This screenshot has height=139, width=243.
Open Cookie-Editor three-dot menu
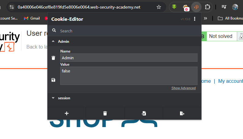pos(195,19)
